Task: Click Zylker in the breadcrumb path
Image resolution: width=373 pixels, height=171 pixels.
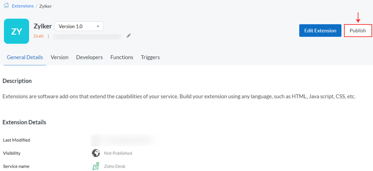Action: 46,6
